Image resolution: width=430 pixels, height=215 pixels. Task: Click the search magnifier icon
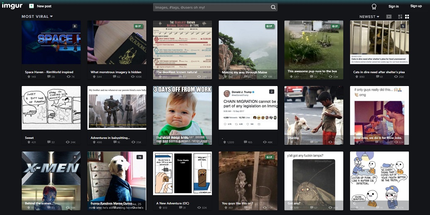273,7
